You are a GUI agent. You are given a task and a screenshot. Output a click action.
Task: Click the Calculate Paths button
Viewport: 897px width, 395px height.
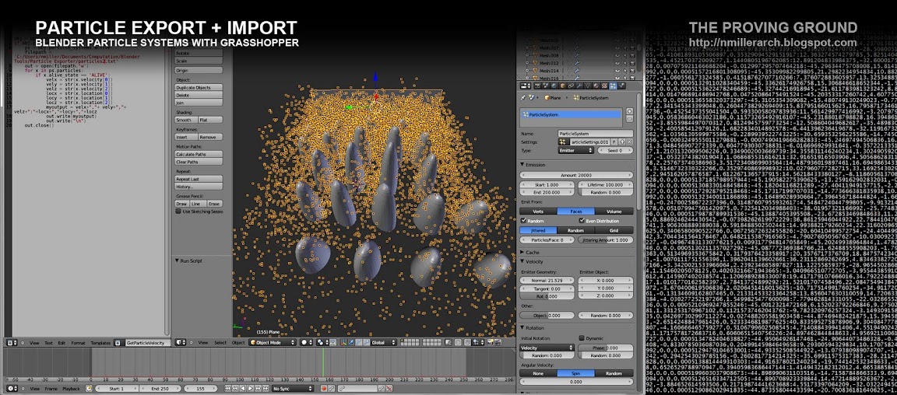point(199,154)
